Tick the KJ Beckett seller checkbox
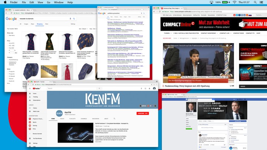 click(8, 76)
